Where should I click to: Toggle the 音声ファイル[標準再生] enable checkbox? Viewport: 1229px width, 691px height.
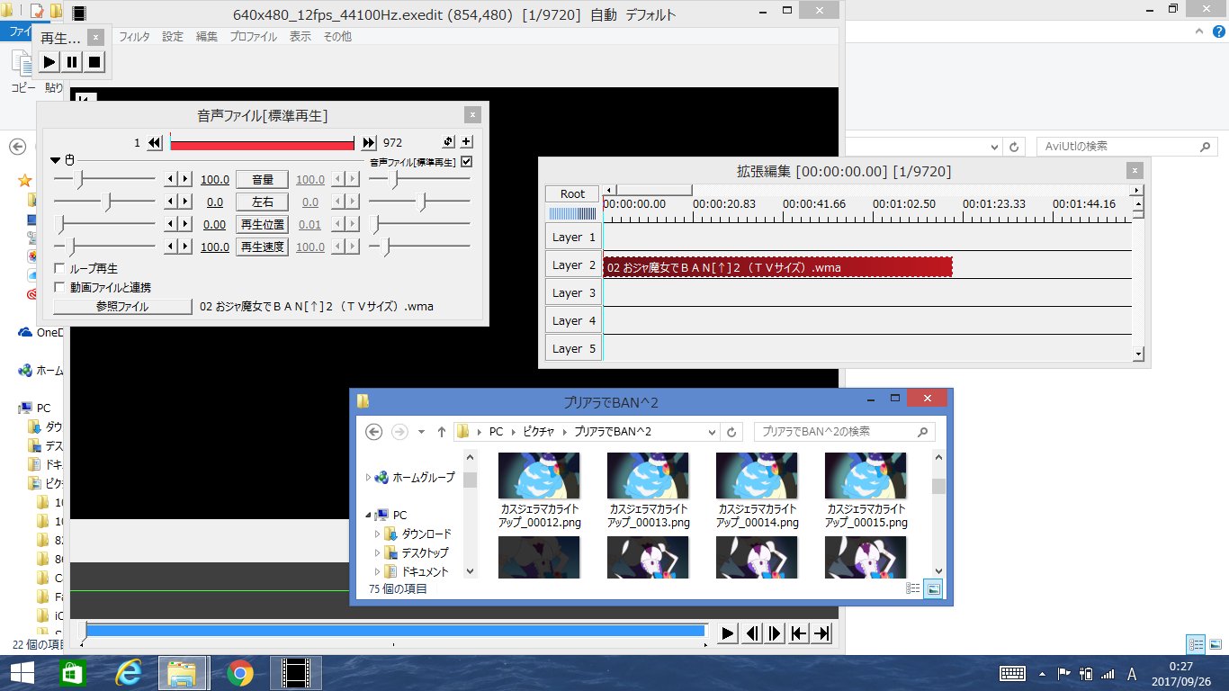click(466, 162)
